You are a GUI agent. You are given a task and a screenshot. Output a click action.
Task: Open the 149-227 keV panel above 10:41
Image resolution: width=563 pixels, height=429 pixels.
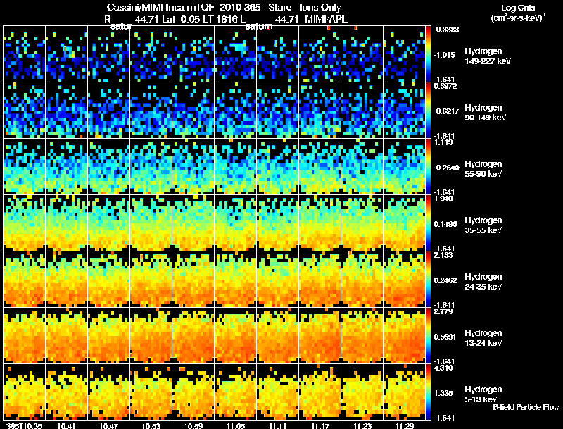click(x=66, y=54)
